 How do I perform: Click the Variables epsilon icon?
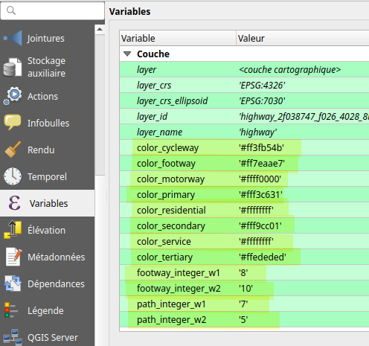coord(14,203)
